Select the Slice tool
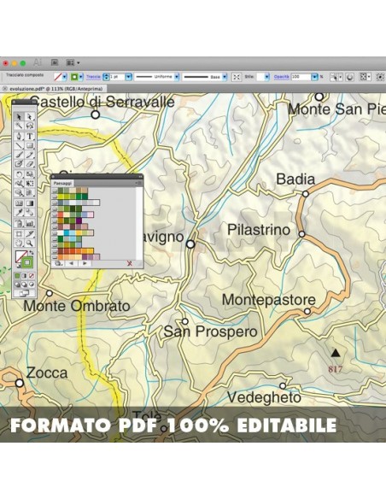 30,234
